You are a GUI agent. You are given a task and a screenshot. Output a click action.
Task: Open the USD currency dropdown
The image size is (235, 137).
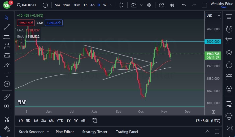[213, 16]
